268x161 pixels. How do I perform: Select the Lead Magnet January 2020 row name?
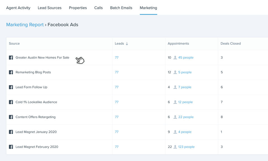tap(36, 132)
